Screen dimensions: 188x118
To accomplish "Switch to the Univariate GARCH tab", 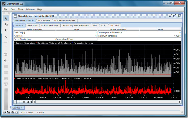I will tap(24, 21).
